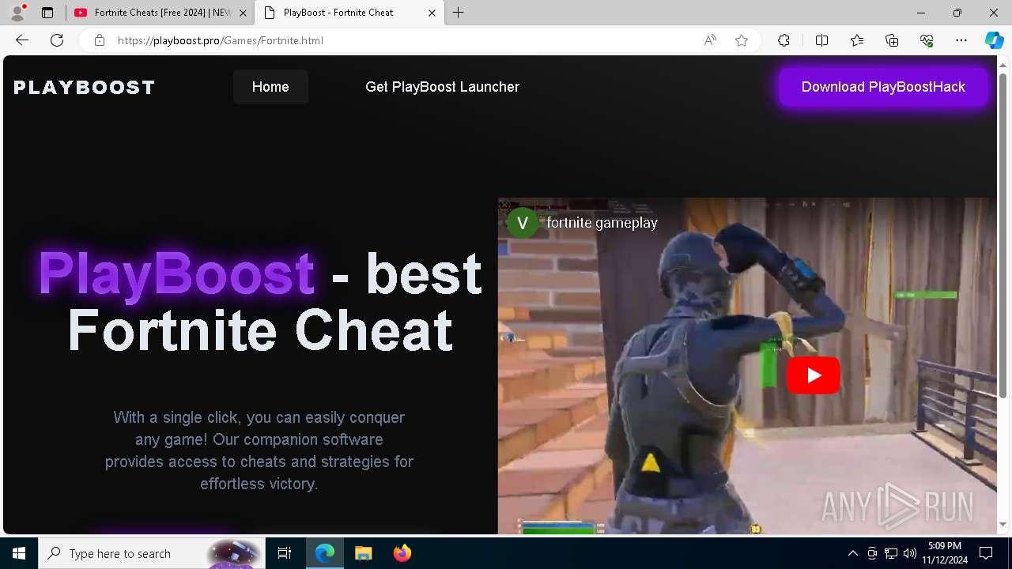Viewport: 1012px width, 569px height.
Task: Click the 'PlayBoost - best Fortnite Cheat' heading
Action: pyautogui.click(x=259, y=302)
